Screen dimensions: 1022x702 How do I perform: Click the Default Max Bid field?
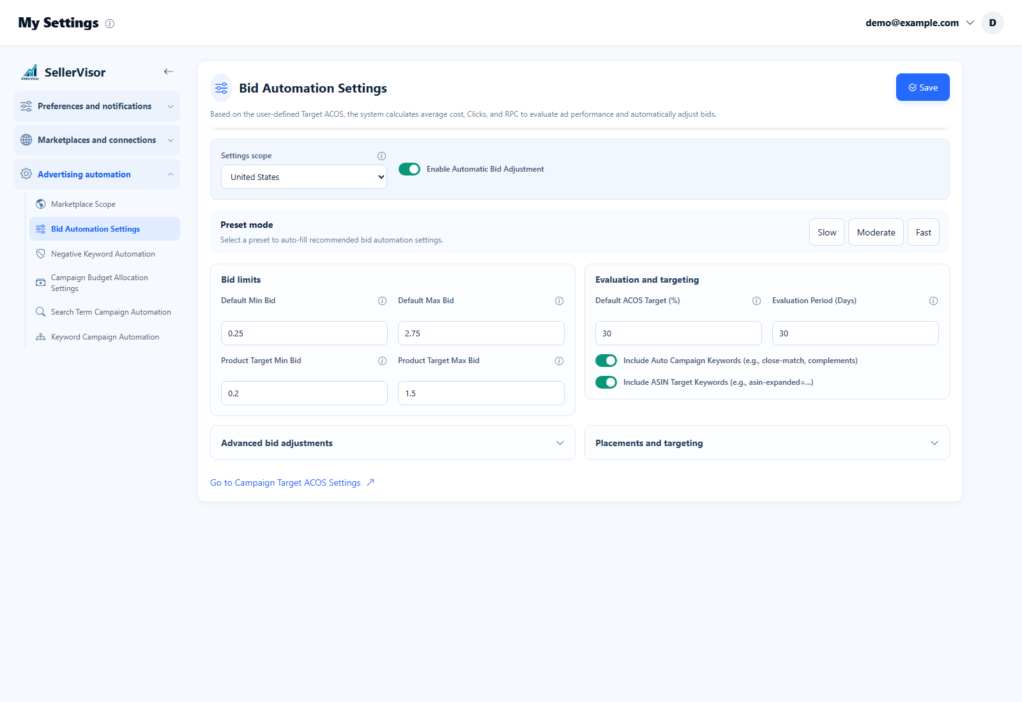pyautogui.click(x=481, y=333)
